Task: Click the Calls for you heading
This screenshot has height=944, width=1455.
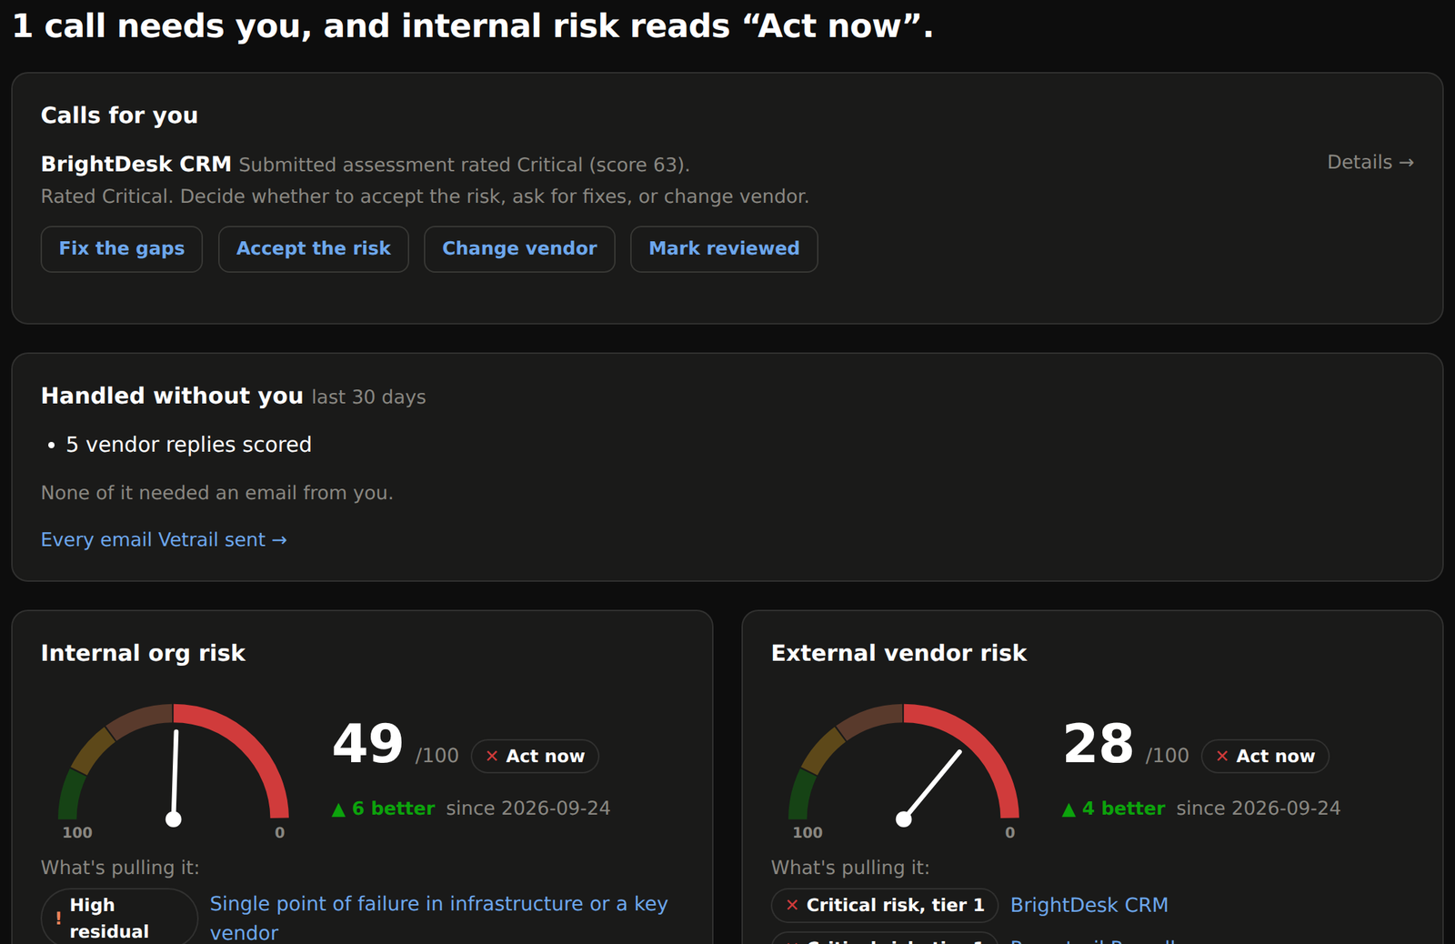Action: [119, 116]
